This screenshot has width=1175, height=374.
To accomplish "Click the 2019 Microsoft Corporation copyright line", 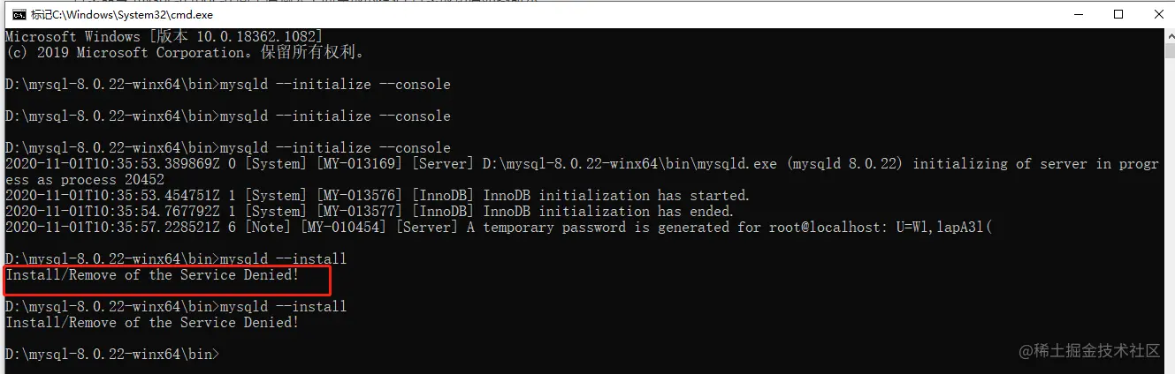I will 186,53.
